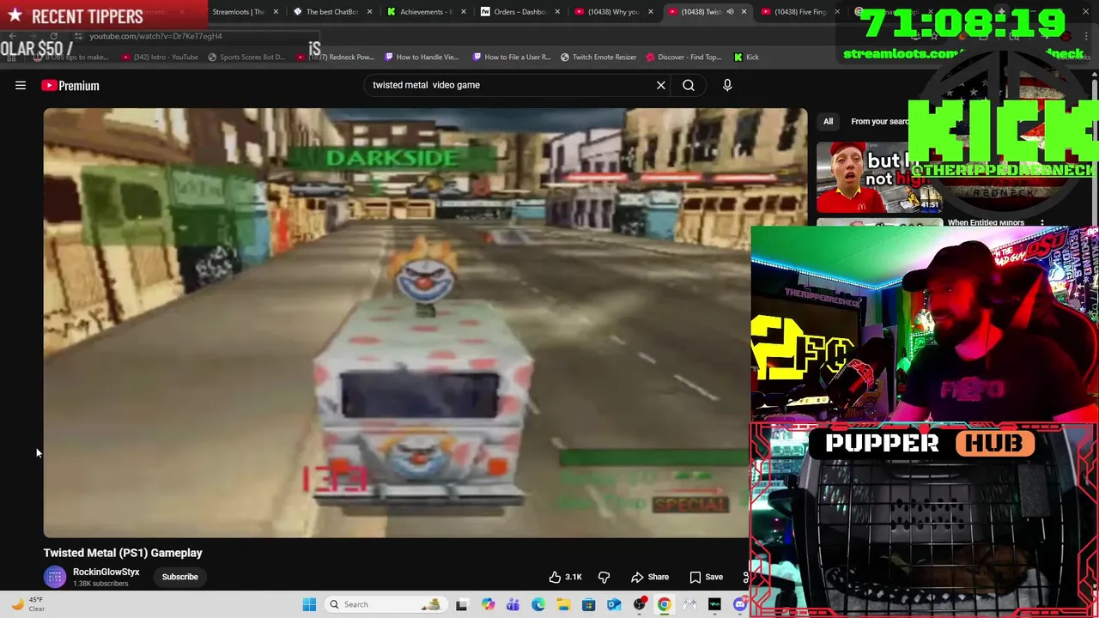
Task: Switch to the Achievements Kick tab
Action: [x=419, y=12]
